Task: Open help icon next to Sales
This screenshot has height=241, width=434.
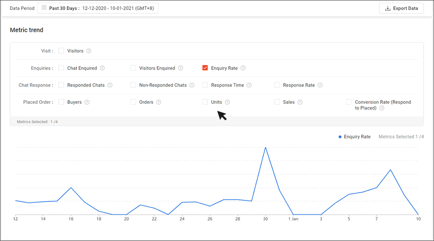Action: click(x=300, y=102)
